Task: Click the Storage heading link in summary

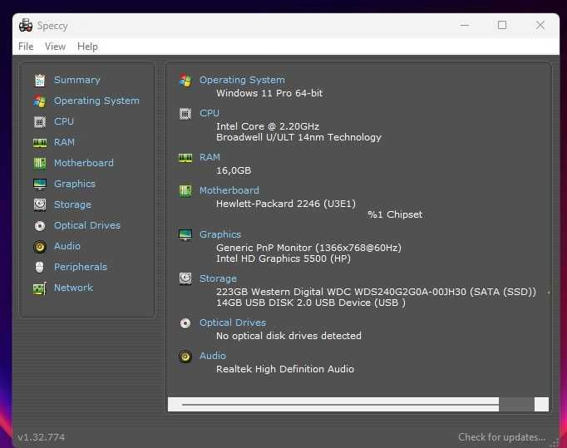Action: (x=219, y=278)
